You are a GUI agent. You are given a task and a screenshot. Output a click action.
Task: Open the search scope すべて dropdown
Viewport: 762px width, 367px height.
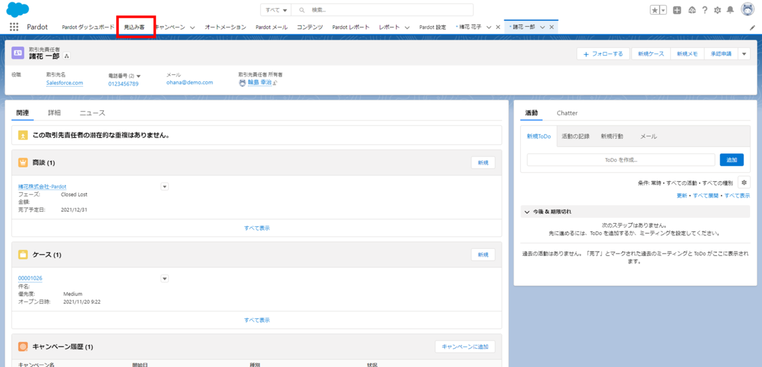click(x=276, y=10)
